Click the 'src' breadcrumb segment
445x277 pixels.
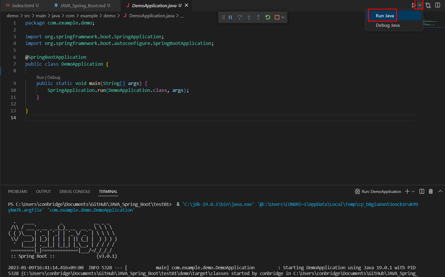click(x=27, y=16)
